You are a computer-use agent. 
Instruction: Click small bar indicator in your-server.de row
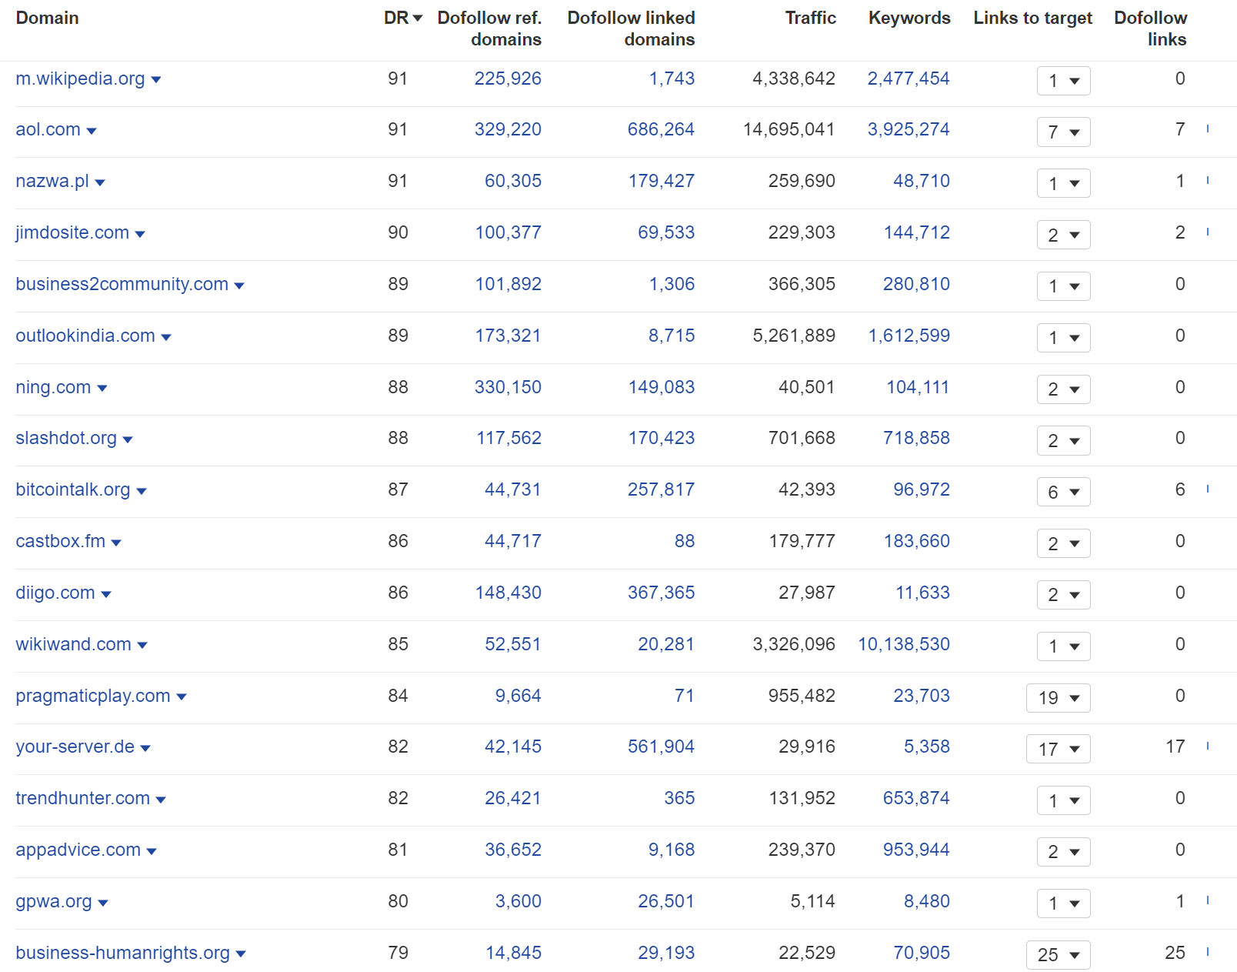click(x=1208, y=746)
